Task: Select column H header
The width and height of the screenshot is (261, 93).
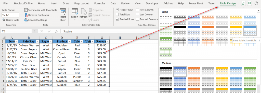Action: (x=120, y=38)
